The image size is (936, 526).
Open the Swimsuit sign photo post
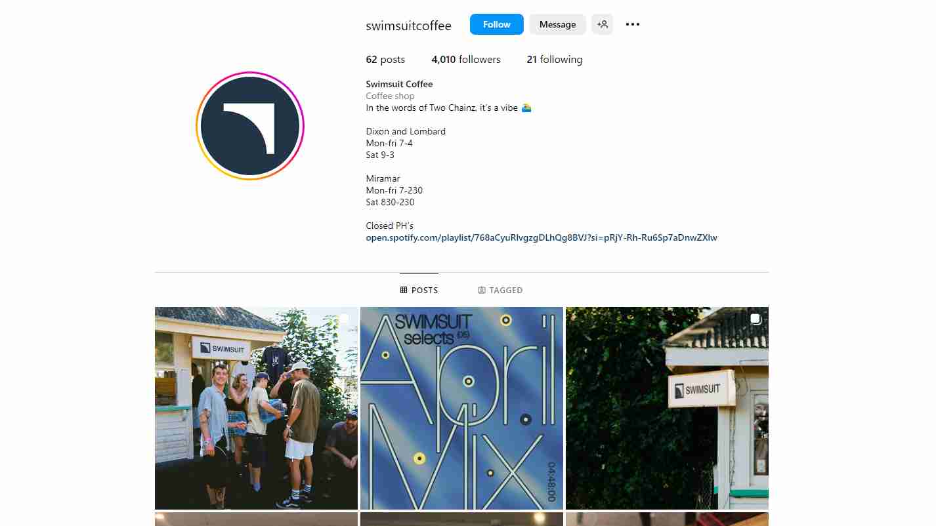(667, 408)
